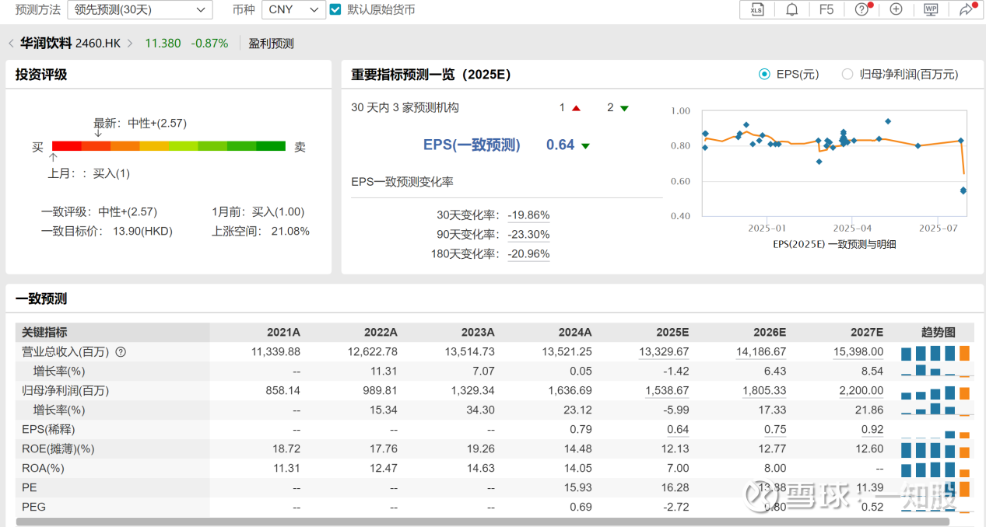Click the 最新：中性+(2.57) rating label
The image size is (986, 527).
[140, 124]
